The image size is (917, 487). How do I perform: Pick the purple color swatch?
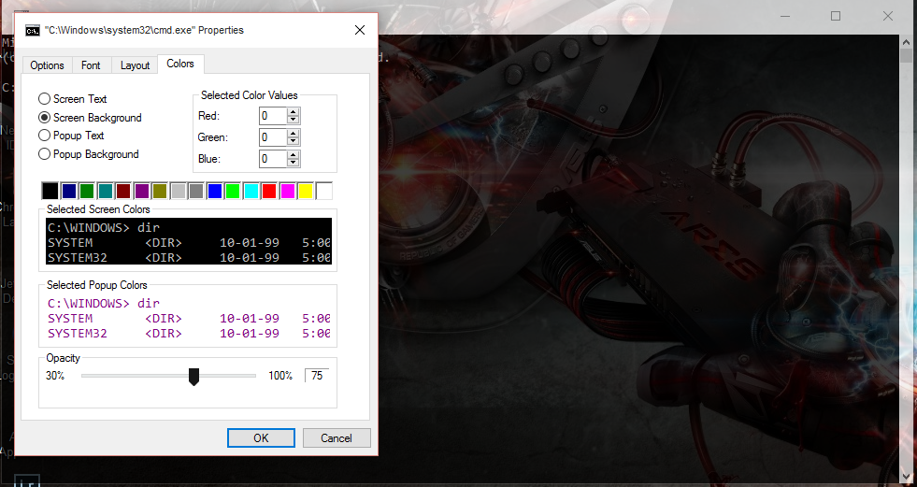[142, 191]
